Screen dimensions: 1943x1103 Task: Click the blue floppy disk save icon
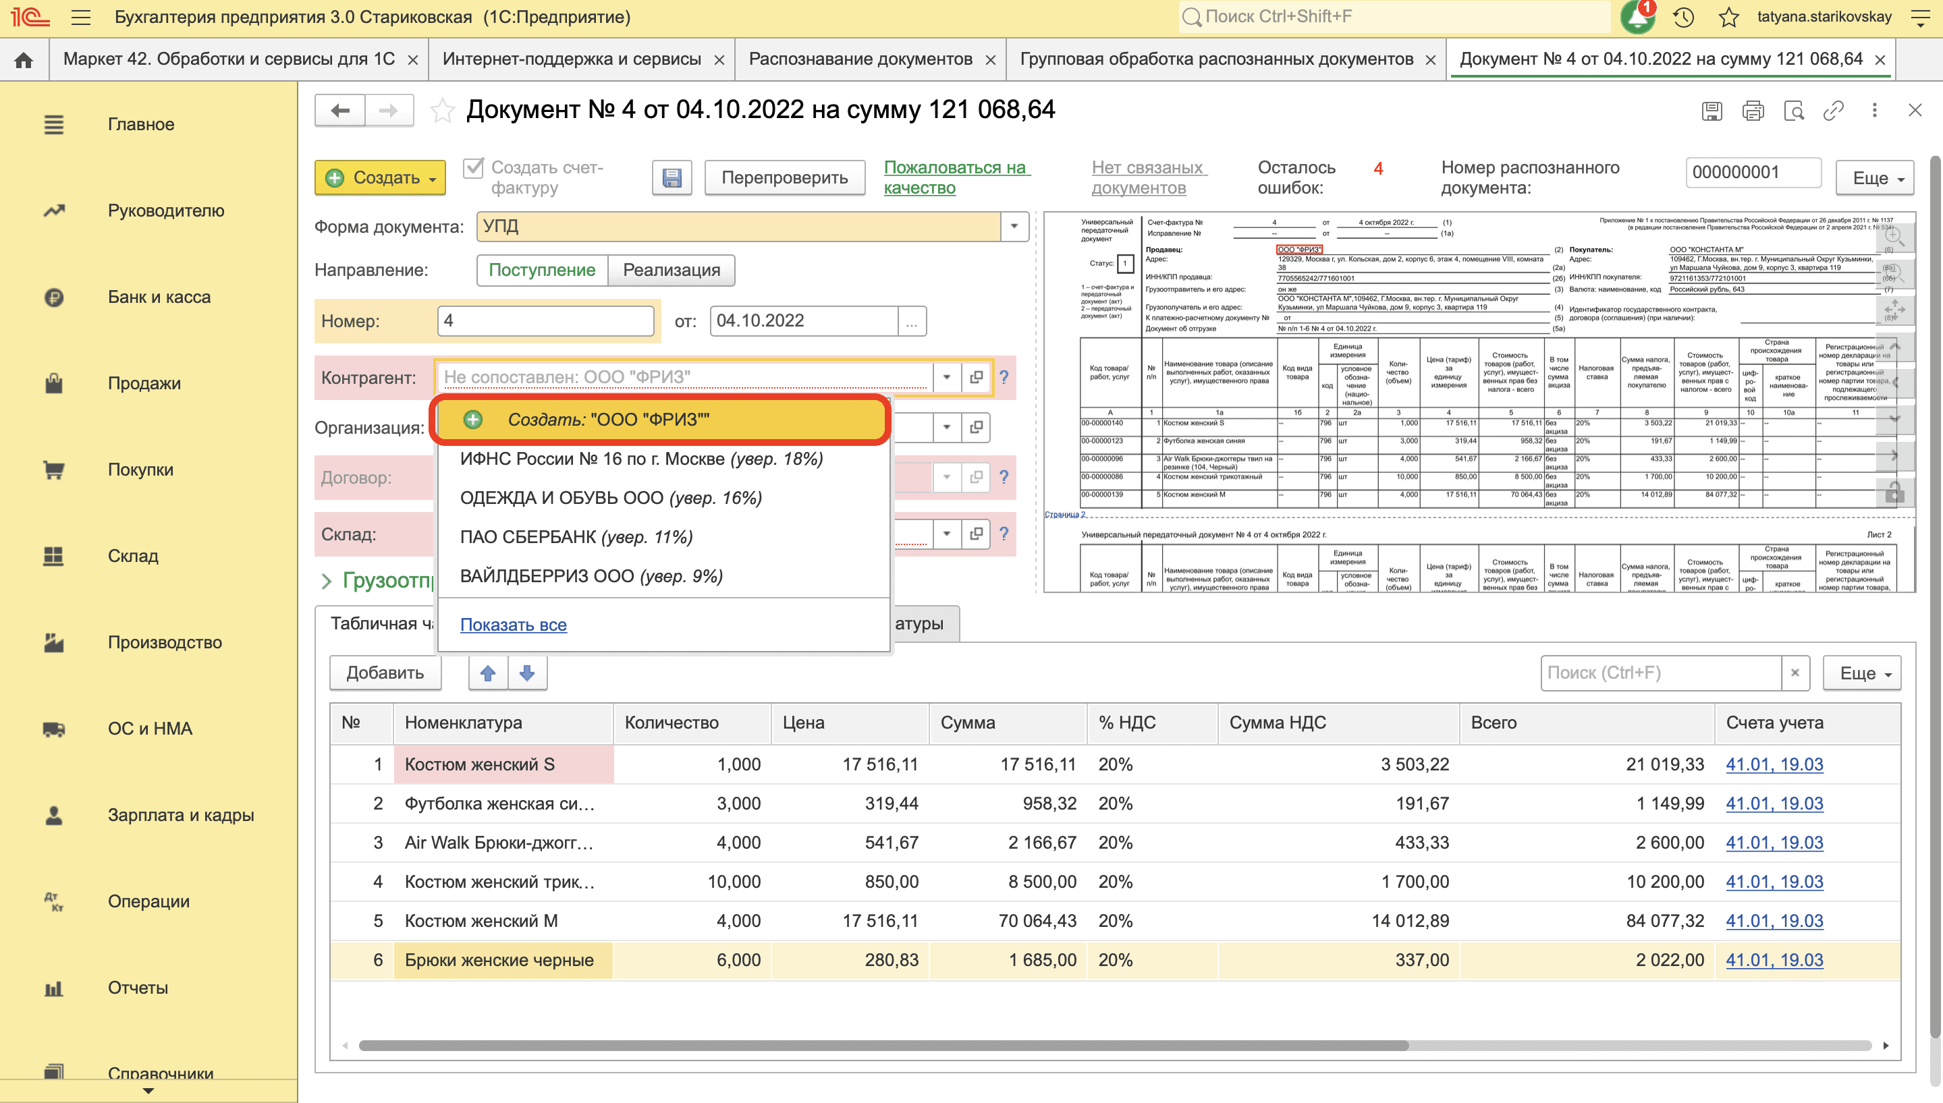pyautogui.click(x=672, y=177)
